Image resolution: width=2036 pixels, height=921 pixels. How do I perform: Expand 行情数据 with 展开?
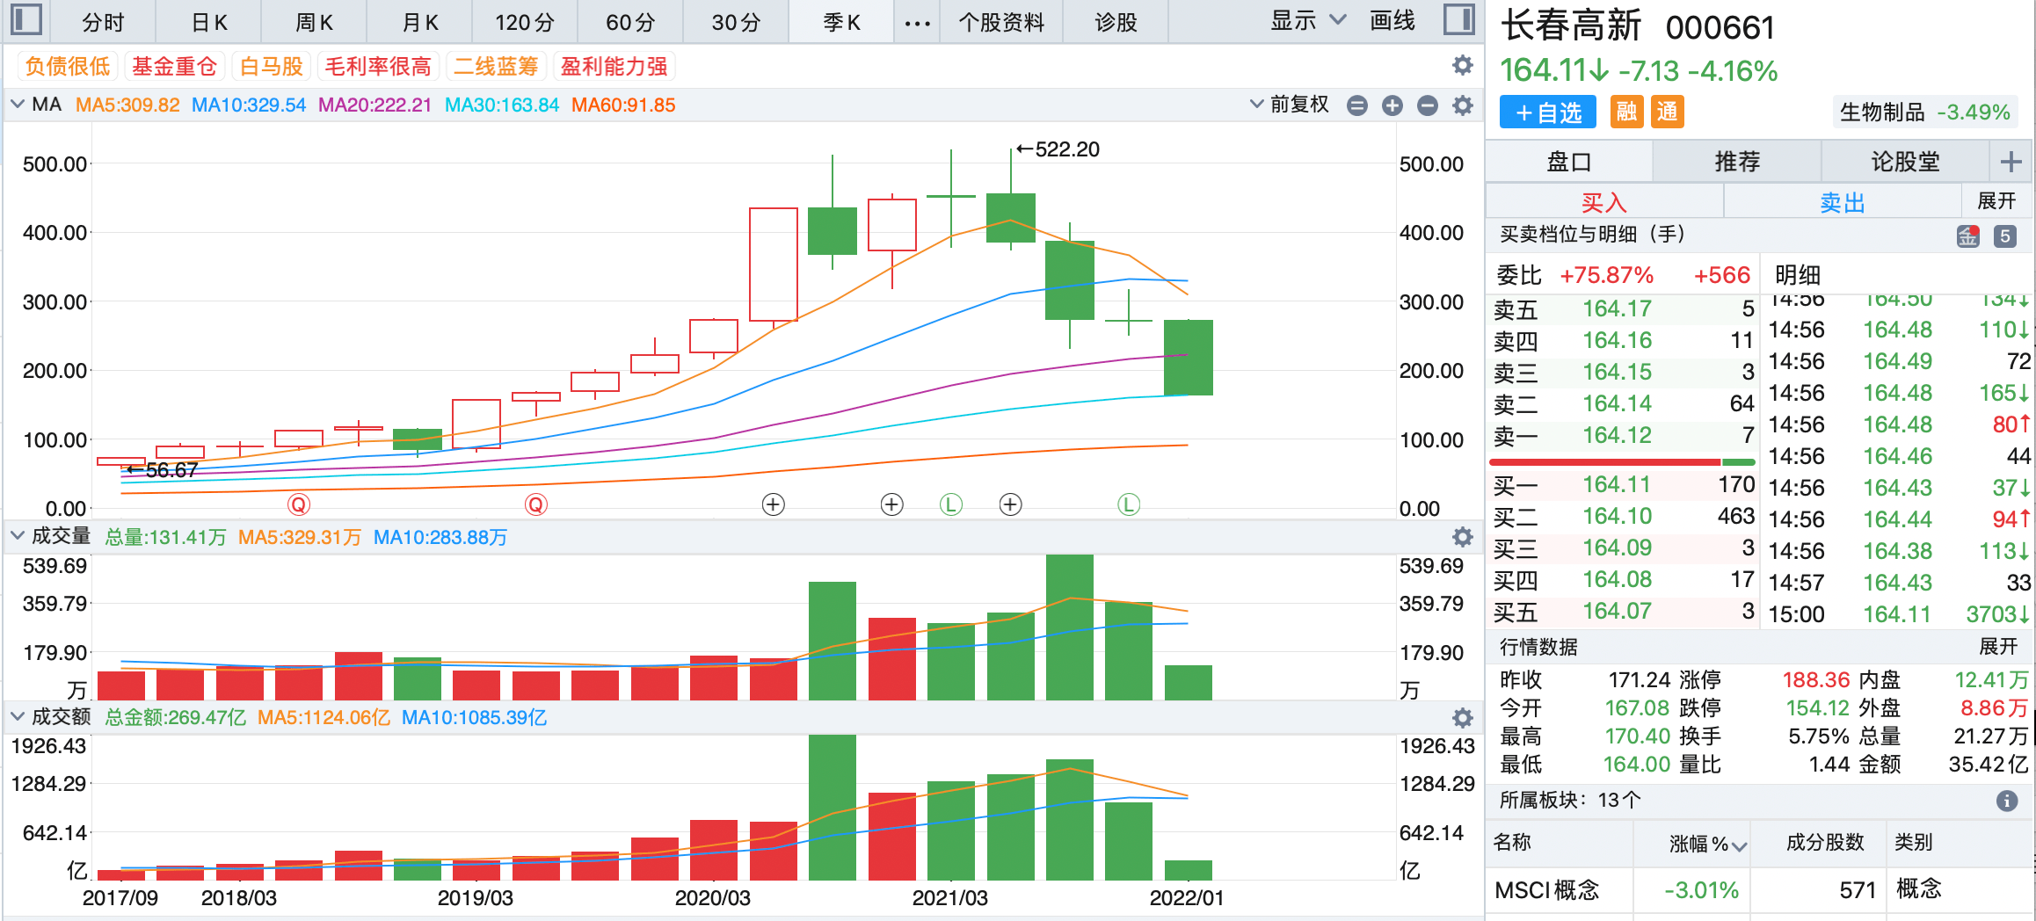(1998, 647)
